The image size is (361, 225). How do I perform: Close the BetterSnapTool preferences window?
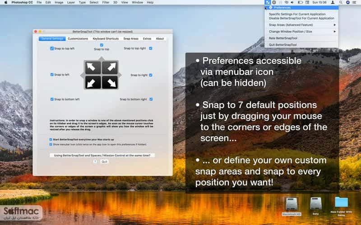[36, 31]
